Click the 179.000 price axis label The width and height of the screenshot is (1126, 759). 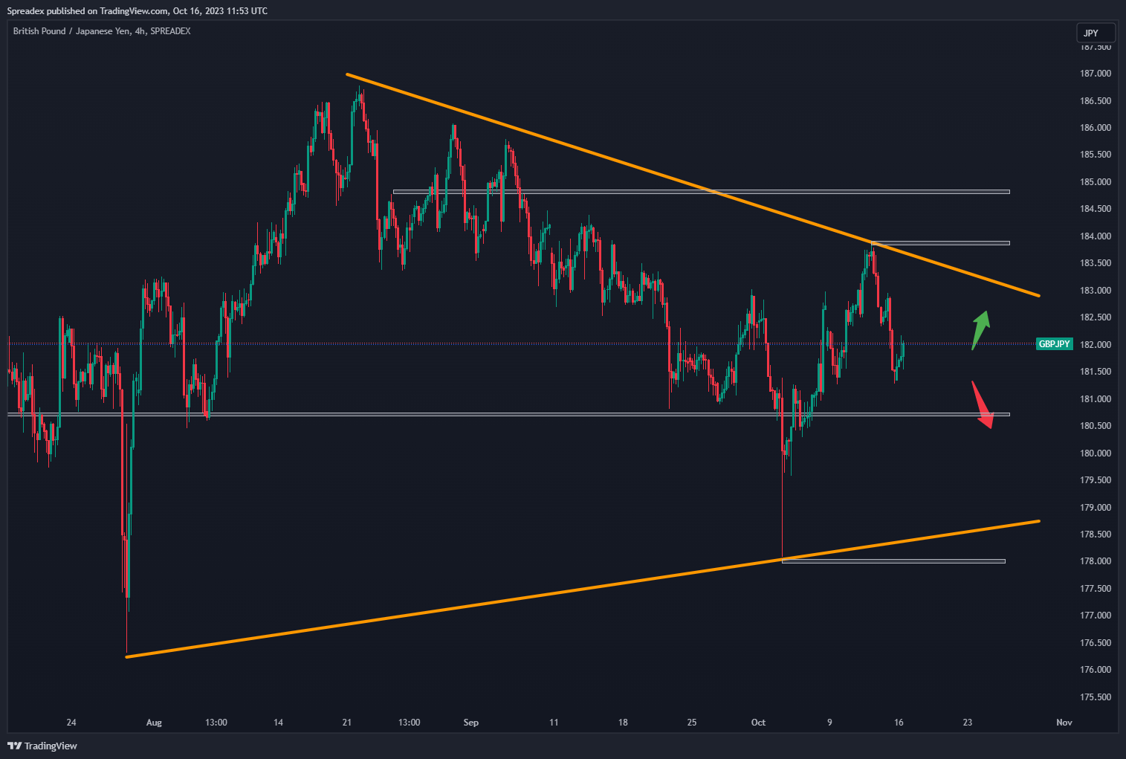click(1096, 508)
